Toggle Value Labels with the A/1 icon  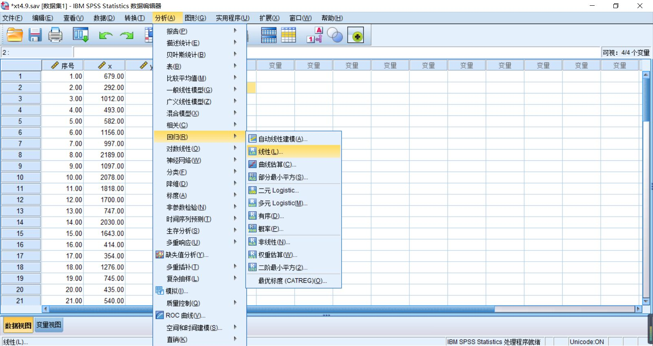point(315,35)
